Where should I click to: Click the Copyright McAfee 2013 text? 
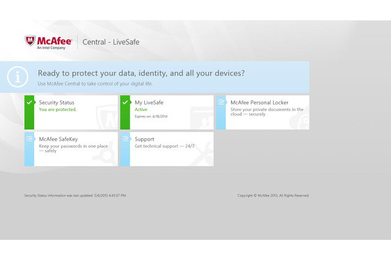273,195
